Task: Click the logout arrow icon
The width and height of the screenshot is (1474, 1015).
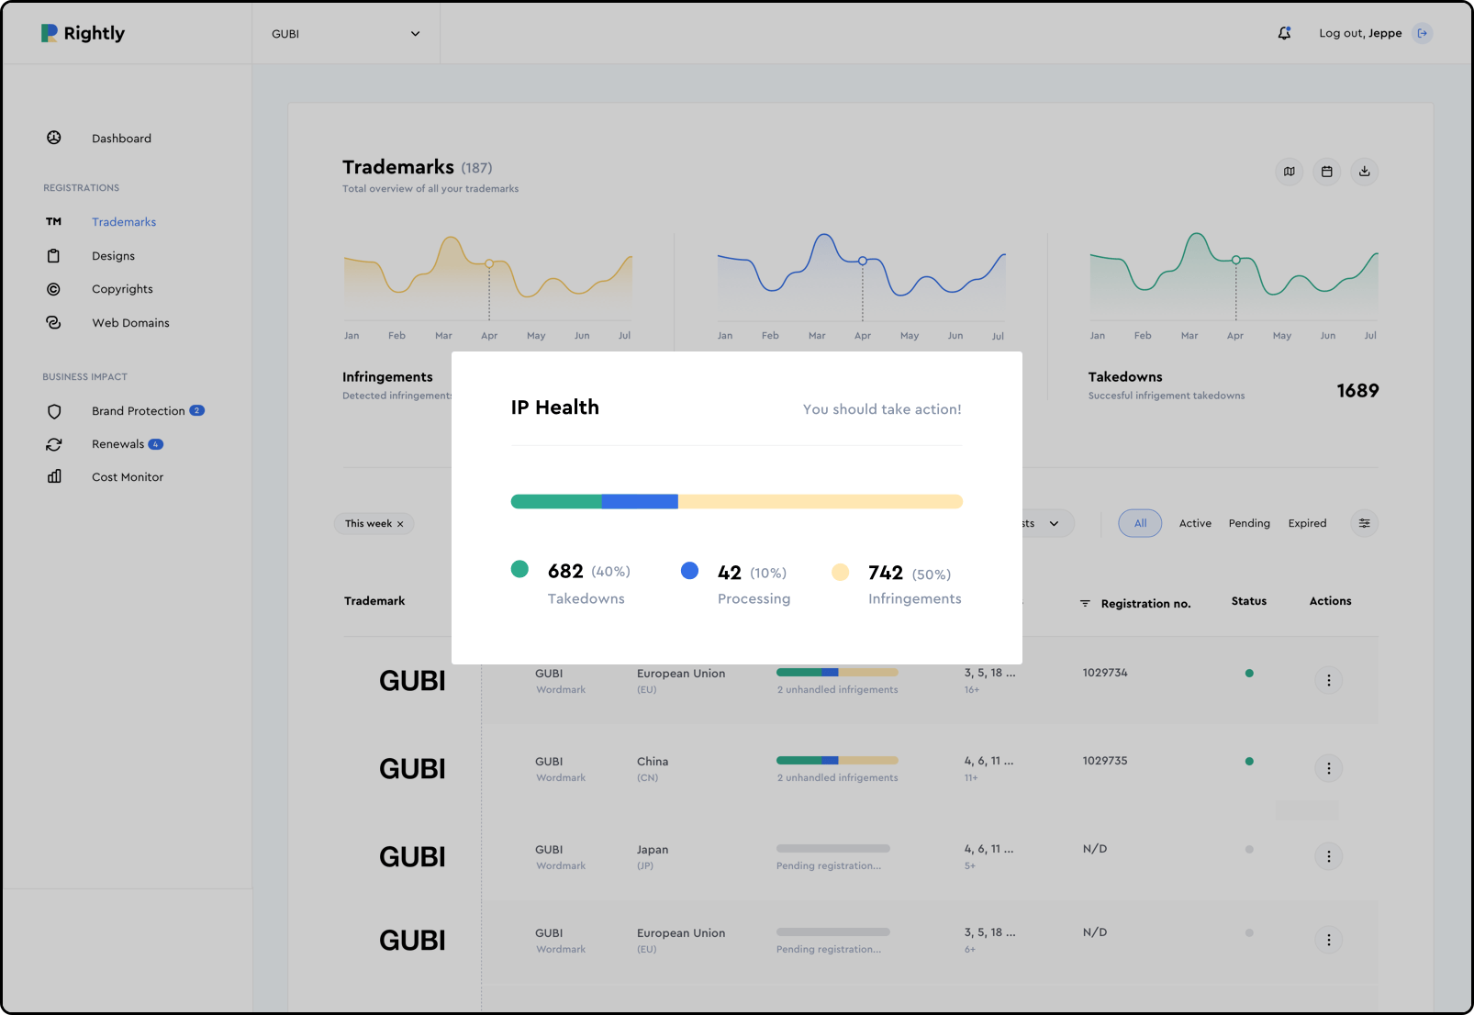Action: pyautogui.click(x=1422, y=33)
